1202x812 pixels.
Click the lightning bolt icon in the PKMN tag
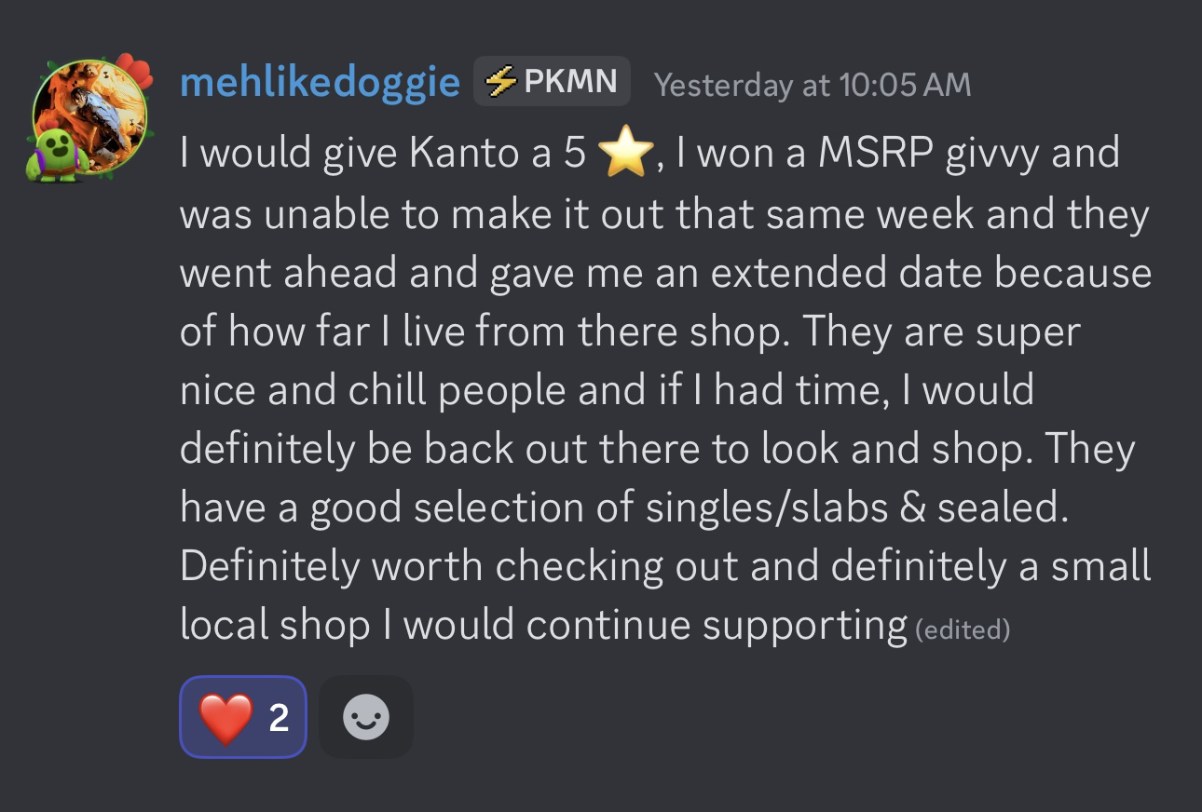[501, 82]
